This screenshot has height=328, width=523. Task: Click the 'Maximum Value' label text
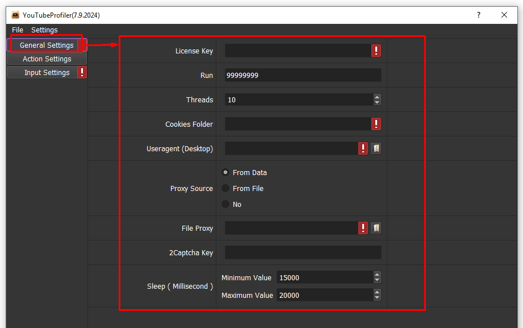[x=247, y=295]
